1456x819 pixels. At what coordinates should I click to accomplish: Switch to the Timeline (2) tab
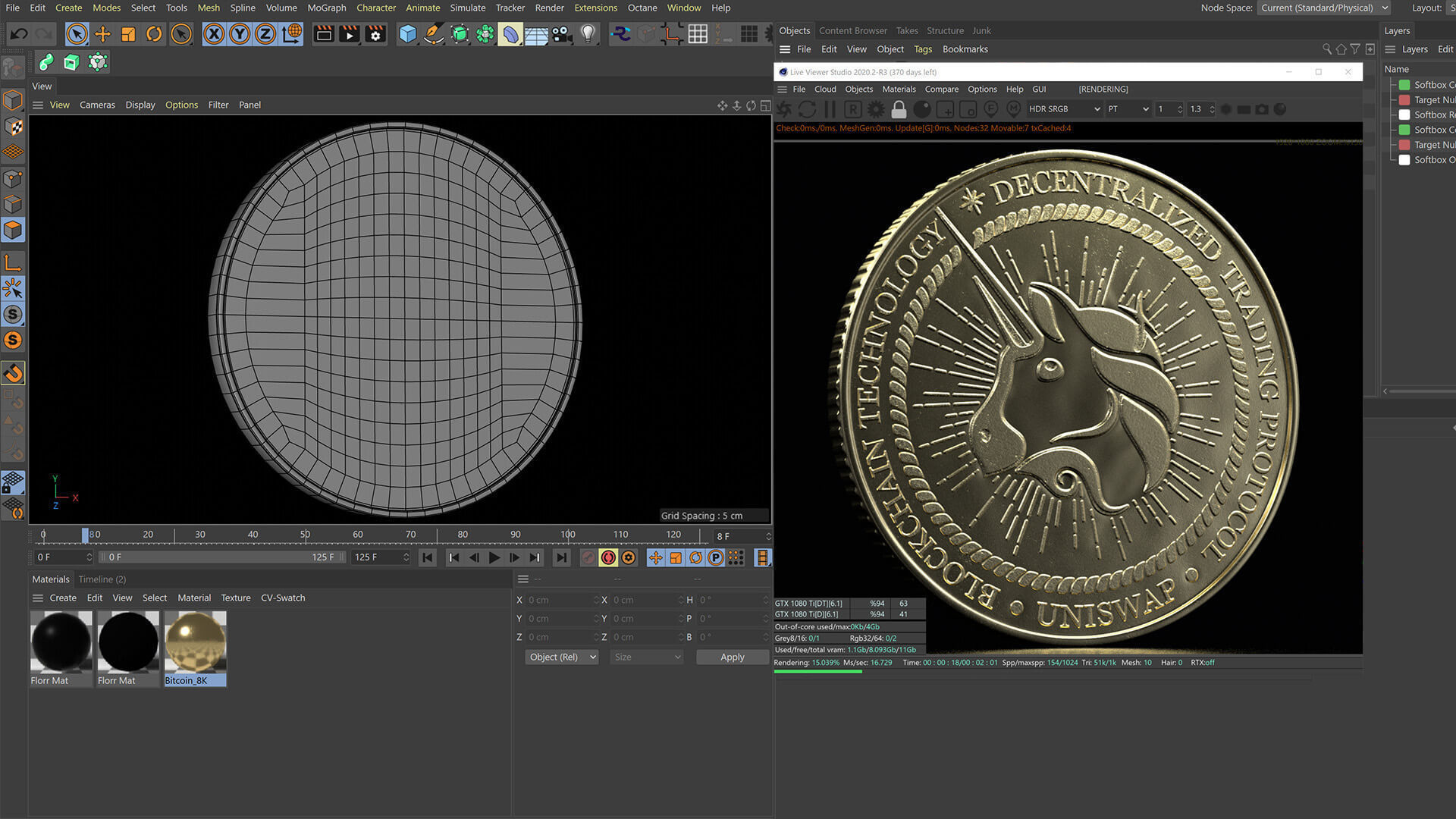(102, 579)
